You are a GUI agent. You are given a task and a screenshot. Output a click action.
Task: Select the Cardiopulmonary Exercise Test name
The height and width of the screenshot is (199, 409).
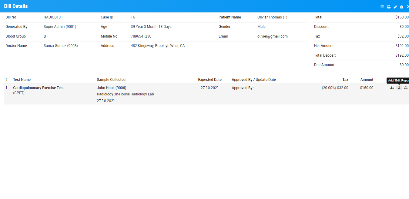pos(38,88)
